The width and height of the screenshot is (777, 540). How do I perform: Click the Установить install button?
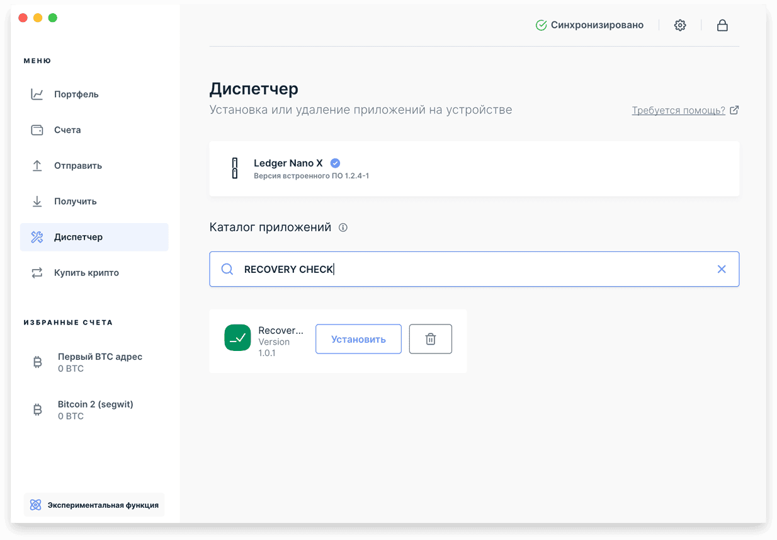[358, 339]
